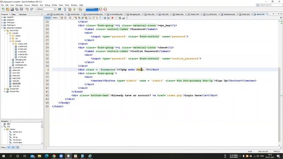Click the Last Edit editor toolbar icon
283x159 pixels.
(x=62, y=18)
